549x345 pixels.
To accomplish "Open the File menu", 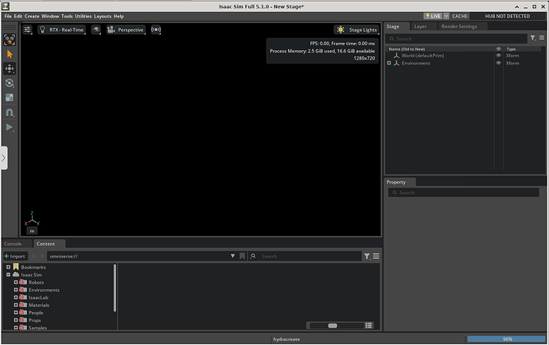I will coord(8,16).
